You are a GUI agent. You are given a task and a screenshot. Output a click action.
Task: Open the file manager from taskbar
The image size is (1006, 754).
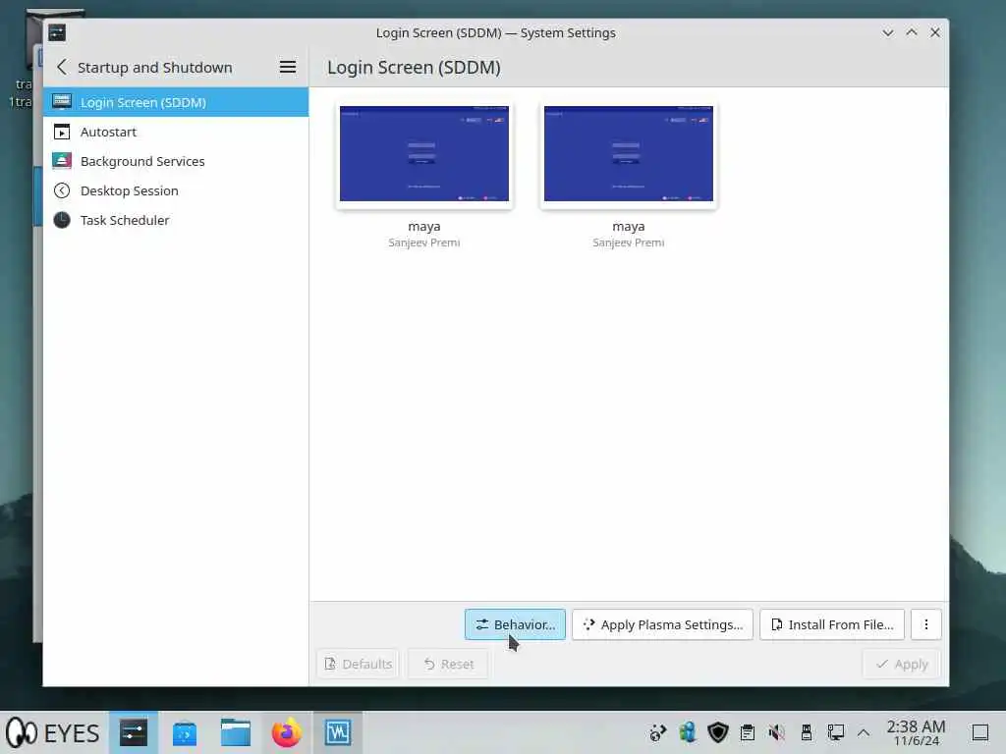[236, 732]
